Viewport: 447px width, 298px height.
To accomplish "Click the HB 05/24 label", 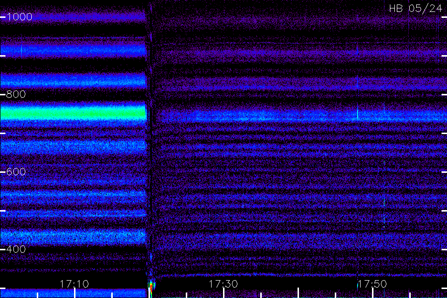I will (x=415, y=8).
